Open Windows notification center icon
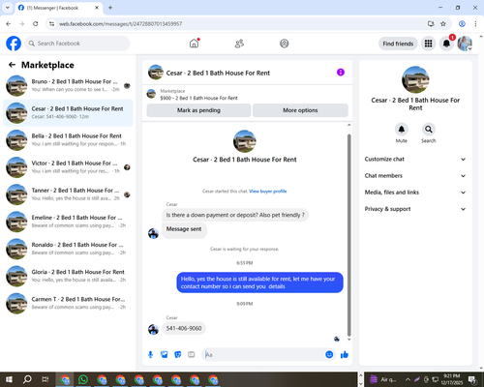This screenshot has height=387, width=484. tap(472, 379)
